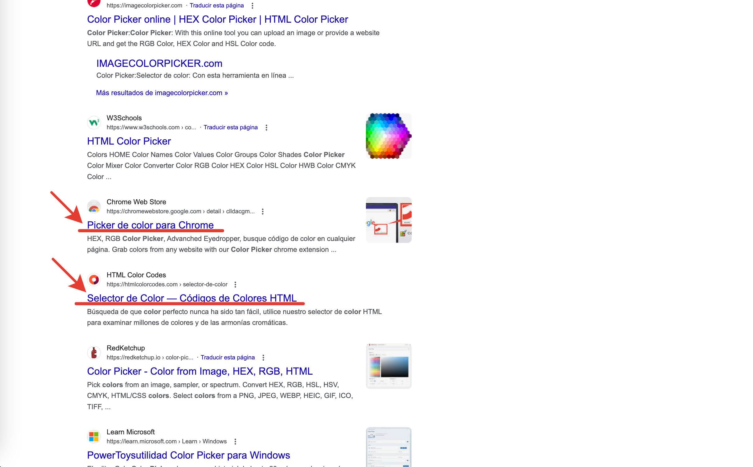Click the HTML Color Codes favicon
The width and height of the screenshot is (753, 467).
tap(94, 280)
